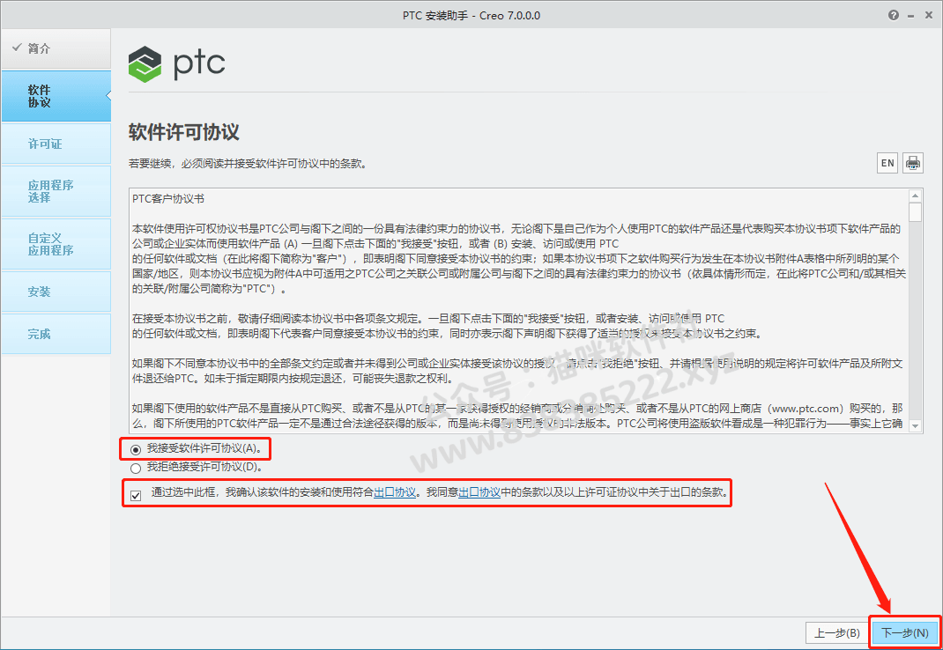Select 应用程序选择 sidebar step
Viewport: 943px width, 650px height.
coord(56,191)
